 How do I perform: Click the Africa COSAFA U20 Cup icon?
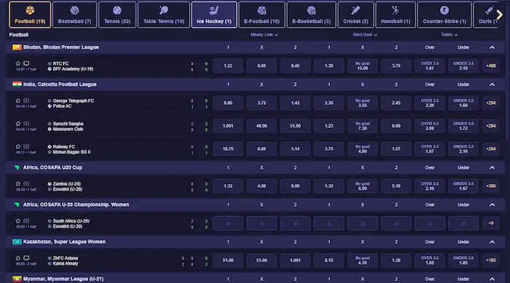coord(17,167)
